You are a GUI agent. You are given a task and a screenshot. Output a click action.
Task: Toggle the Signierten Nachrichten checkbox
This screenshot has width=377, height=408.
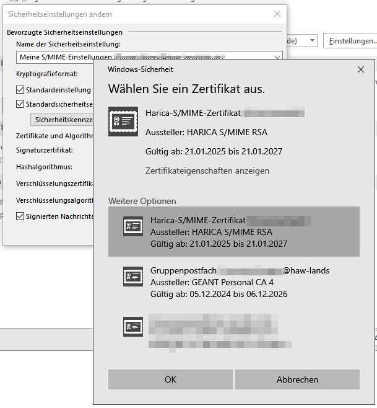20,216
